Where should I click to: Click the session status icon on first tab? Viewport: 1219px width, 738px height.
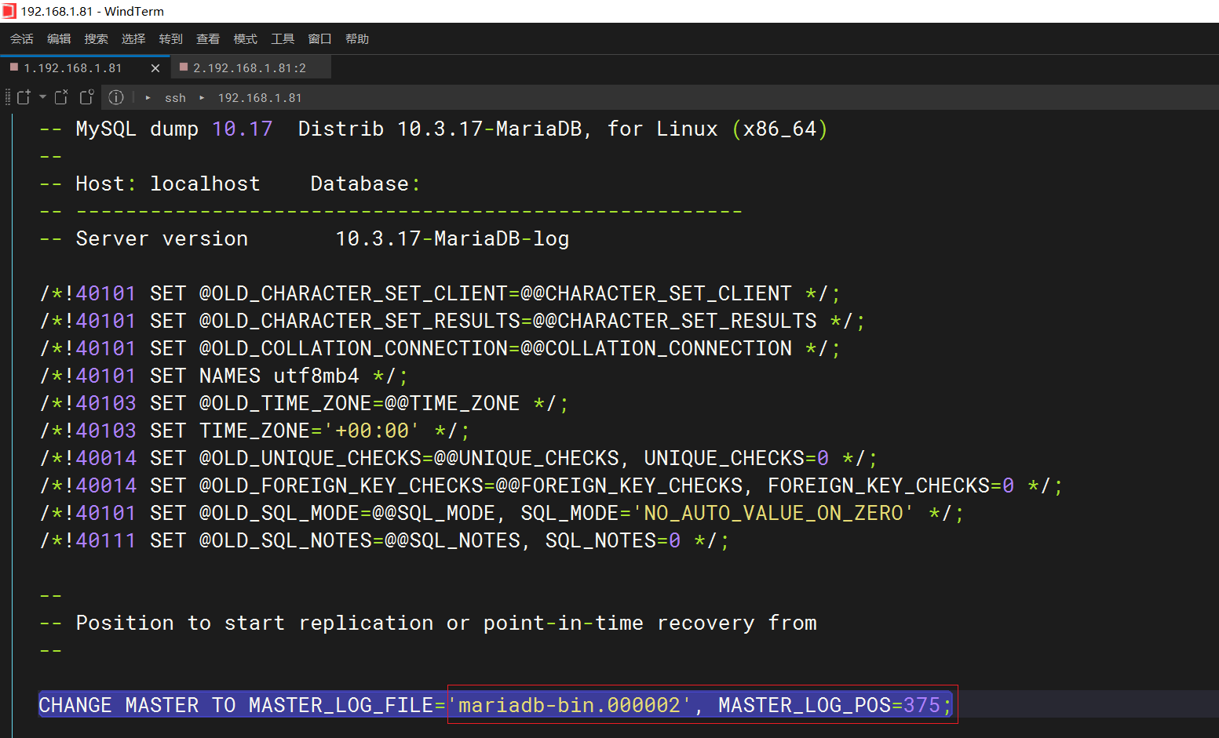pos(13,67)
